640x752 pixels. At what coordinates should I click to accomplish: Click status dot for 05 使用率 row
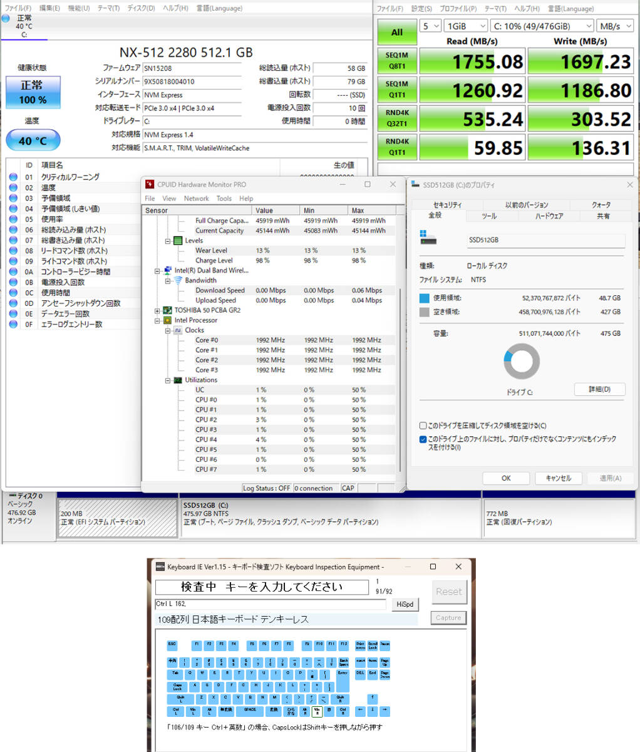click(13, 219)
